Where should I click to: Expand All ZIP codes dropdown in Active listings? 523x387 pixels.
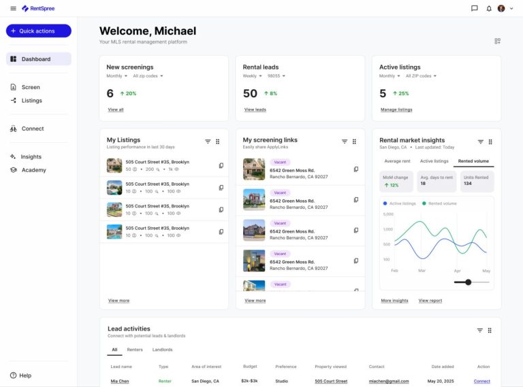pos(421,76)
